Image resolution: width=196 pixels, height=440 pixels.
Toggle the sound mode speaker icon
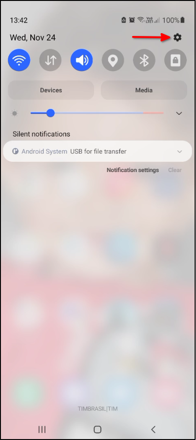tap(81, 60)
